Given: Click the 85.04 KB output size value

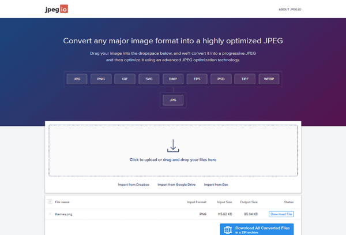Looking at the screenshot, I should click(x=251, y=214).
